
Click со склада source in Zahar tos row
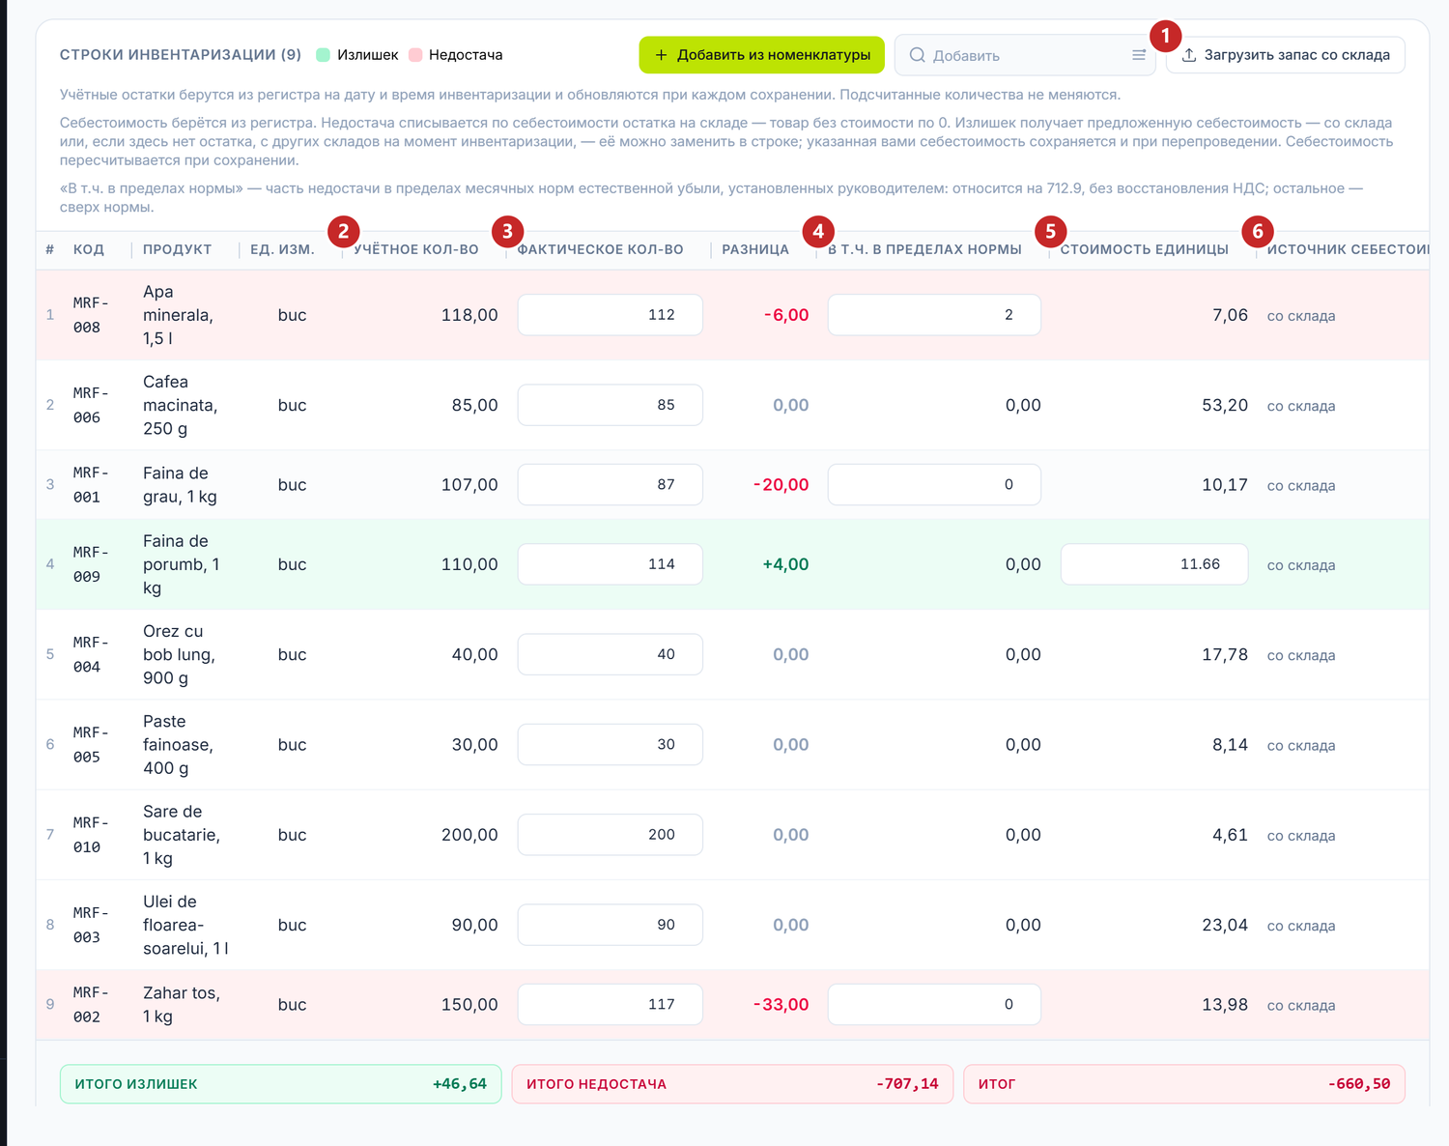point(1301,1006)
